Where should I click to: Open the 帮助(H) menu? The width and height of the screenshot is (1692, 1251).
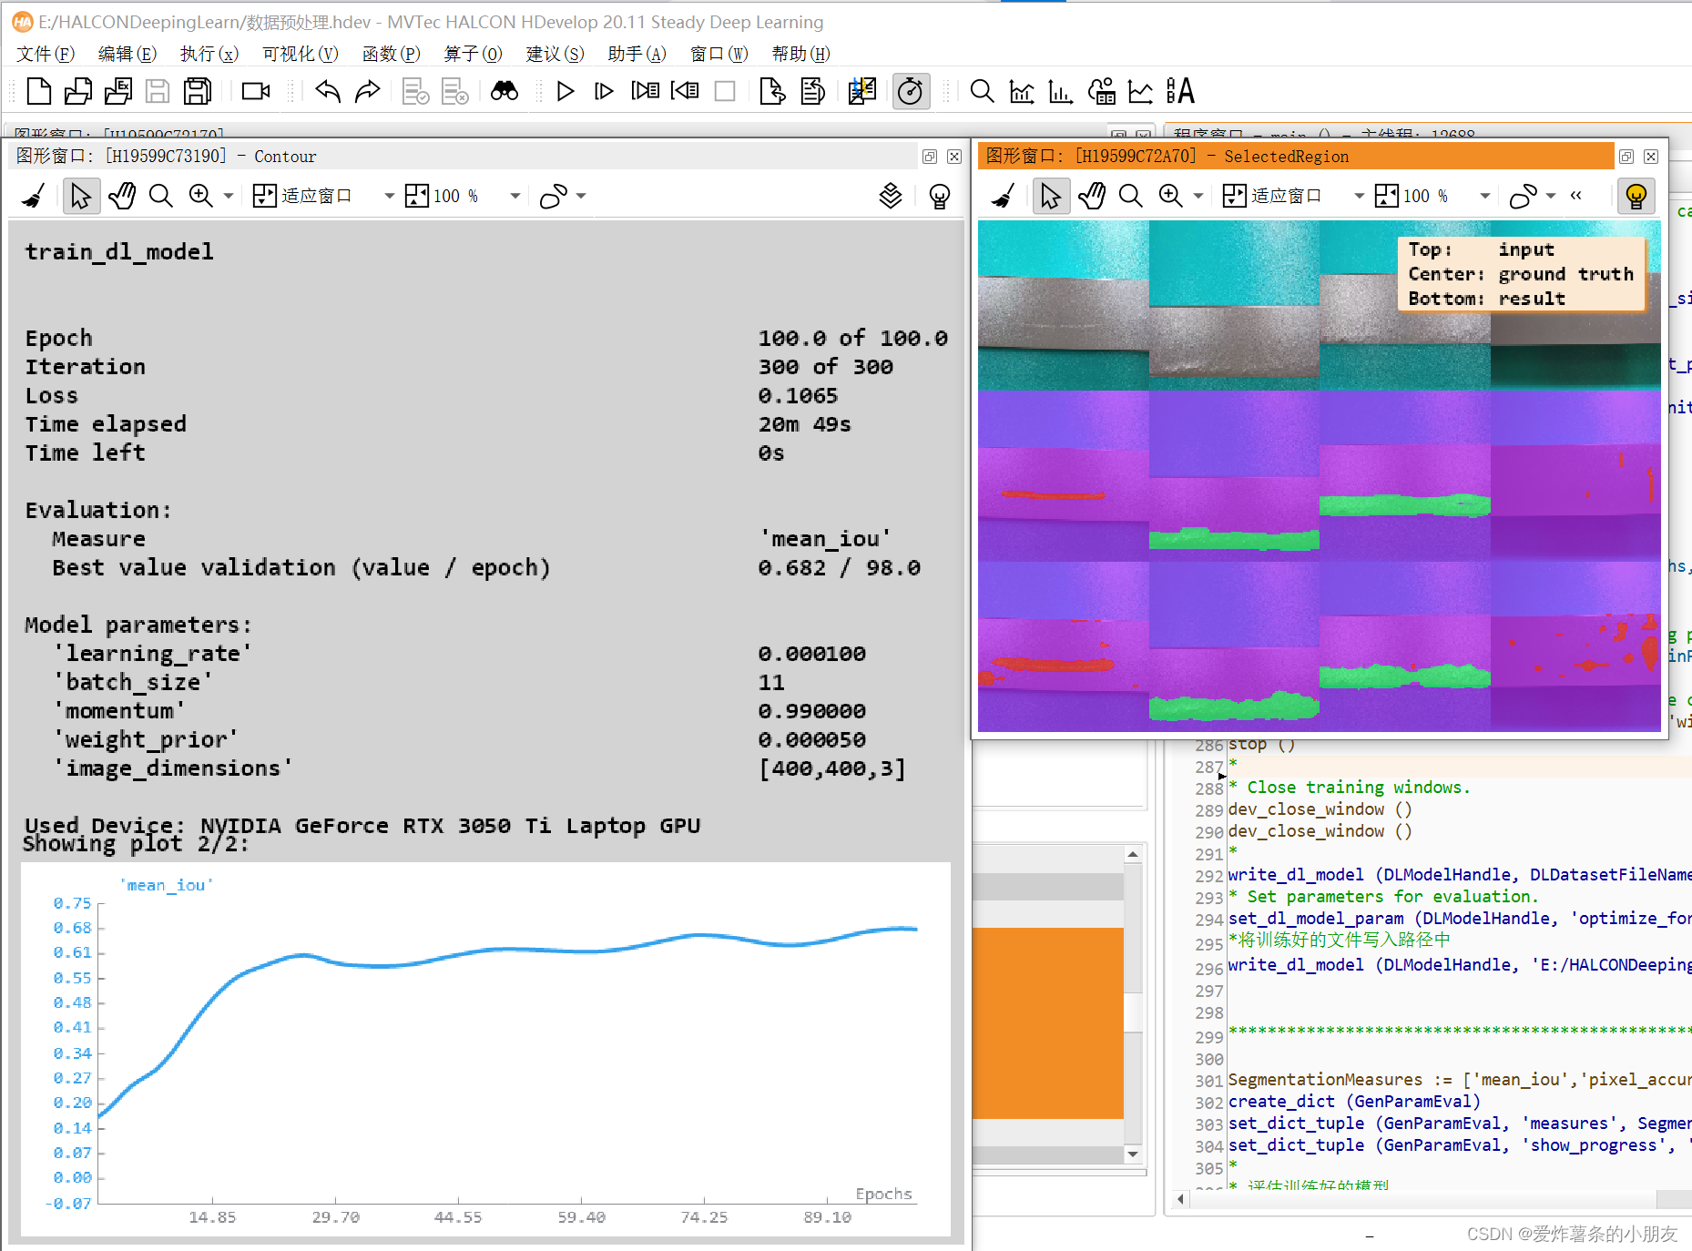[x=801, y=54]
